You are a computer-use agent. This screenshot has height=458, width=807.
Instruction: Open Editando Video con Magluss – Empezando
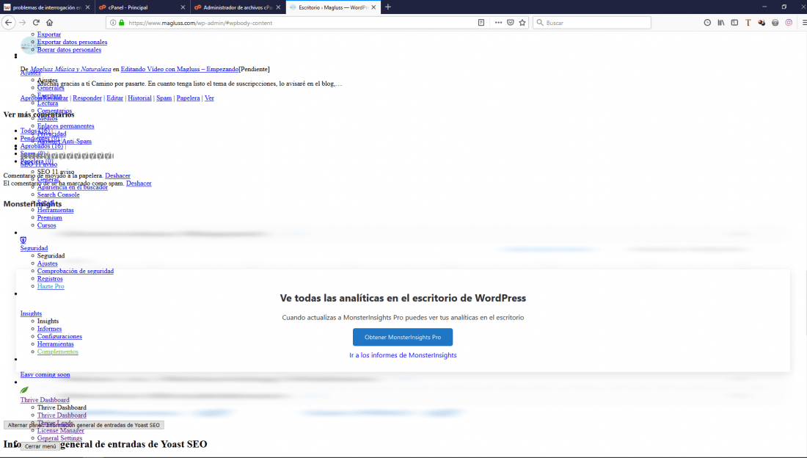point(180,69)
